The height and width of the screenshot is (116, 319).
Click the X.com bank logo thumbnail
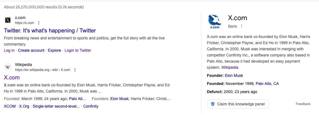(215, 22)
